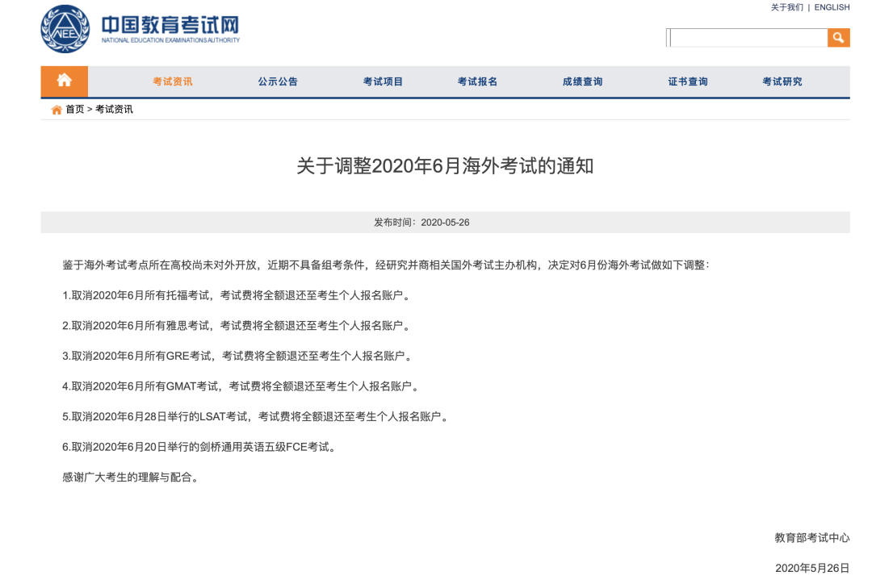
Task: Click the small breadcrumb house icon
Action: click(57, 110)
